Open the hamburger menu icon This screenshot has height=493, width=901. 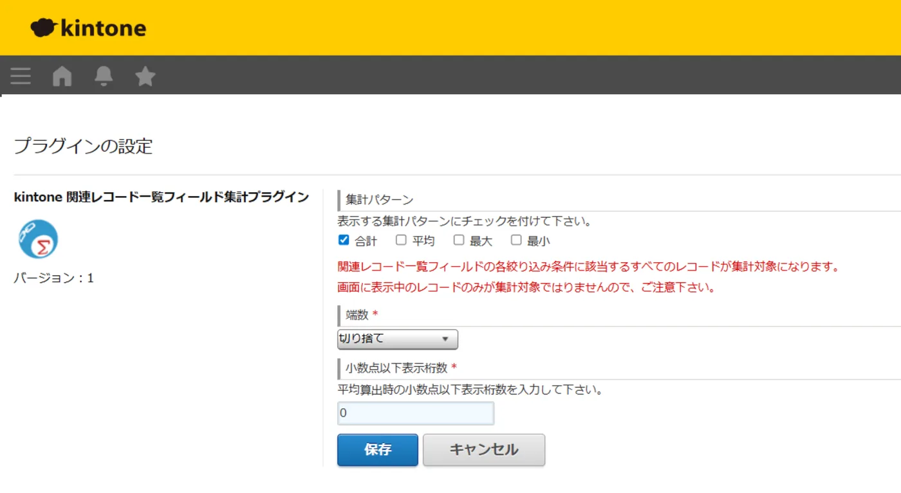[21, 76]
